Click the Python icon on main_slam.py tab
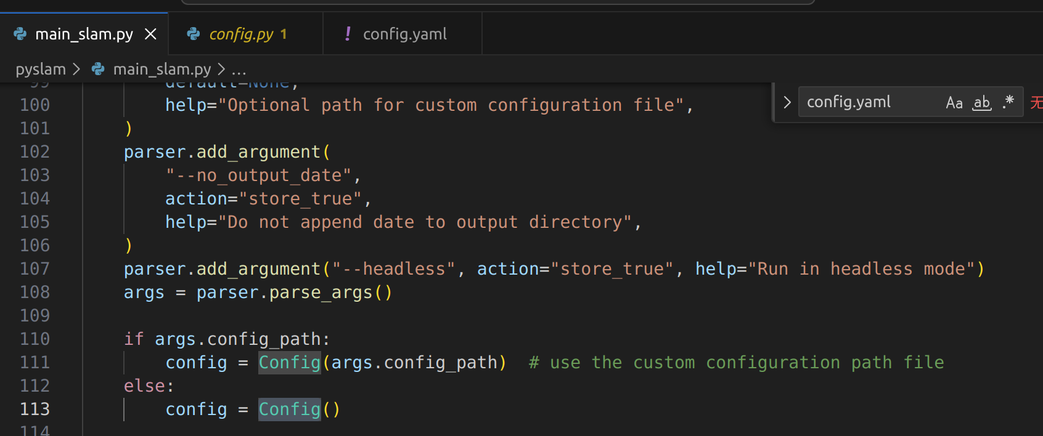This screenshot has width=1043, height=436. [20, 34]
